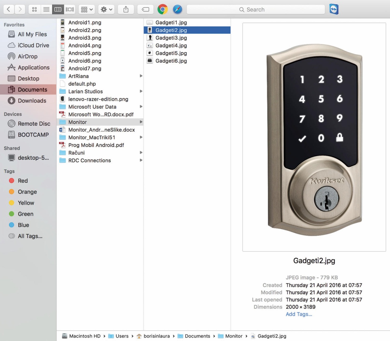This screenshot has width=390, height=341.
Task: Filter by the Orange tag
Action: point(28,192)
